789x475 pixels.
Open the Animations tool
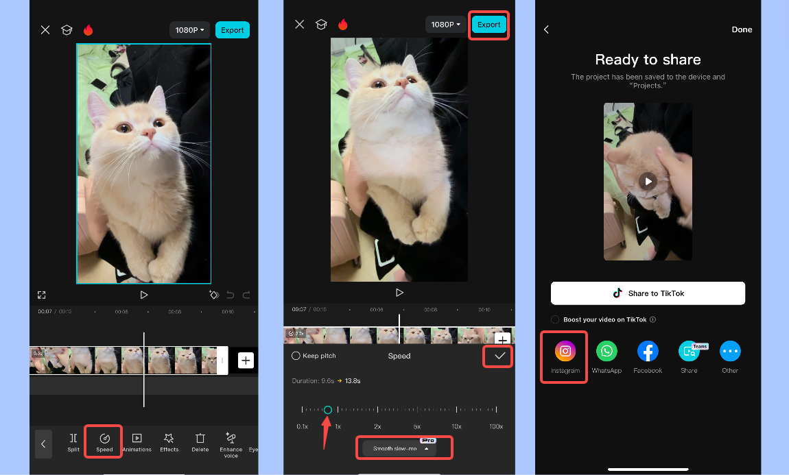pyautogui.click(x=137, y=443)
